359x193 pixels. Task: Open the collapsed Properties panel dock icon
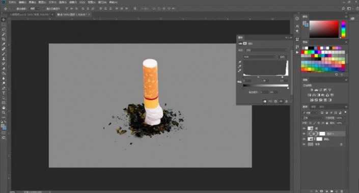click(x=297, y=39)
